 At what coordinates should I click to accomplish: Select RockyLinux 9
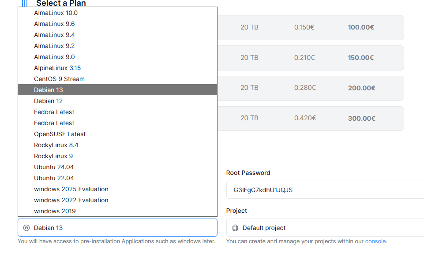(53, 156)
